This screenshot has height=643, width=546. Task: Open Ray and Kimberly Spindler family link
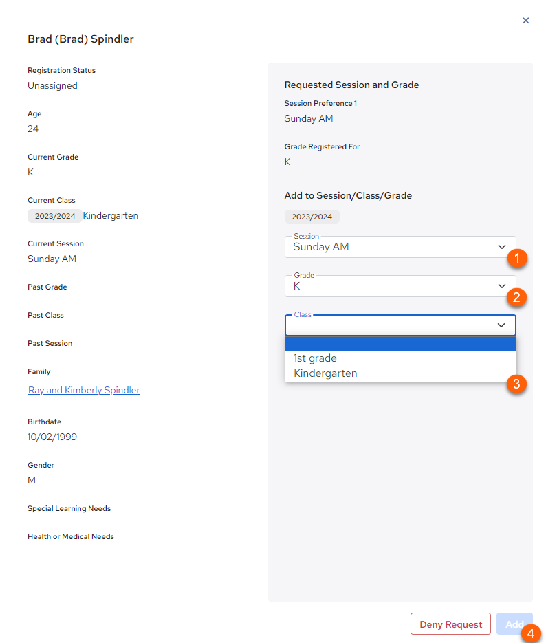coord(84,390)
